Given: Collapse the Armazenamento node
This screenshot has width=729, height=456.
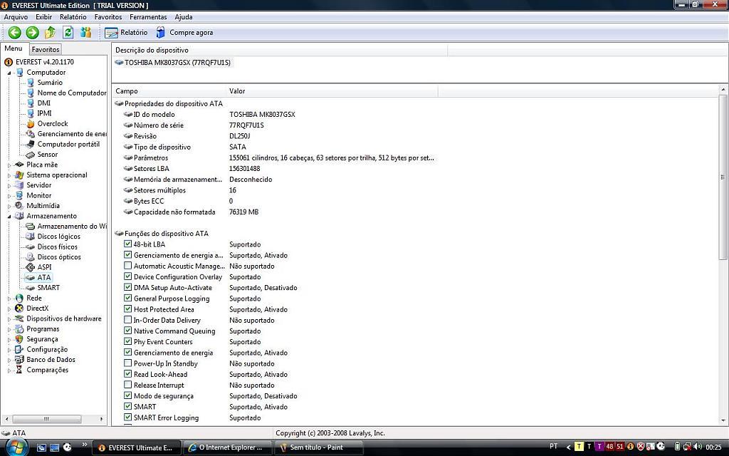Looking at the screenshot, I should point(9,217).
